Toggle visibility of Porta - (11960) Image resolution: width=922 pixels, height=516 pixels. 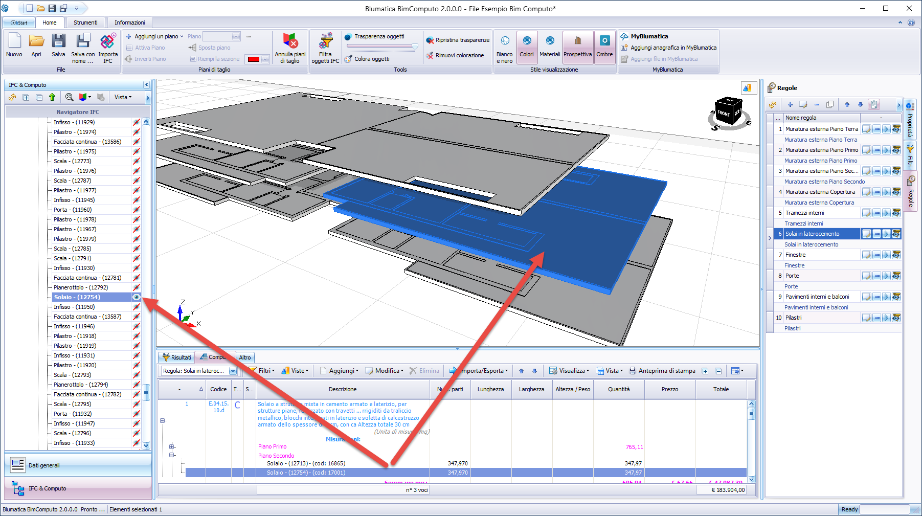(x=137, y=210)
